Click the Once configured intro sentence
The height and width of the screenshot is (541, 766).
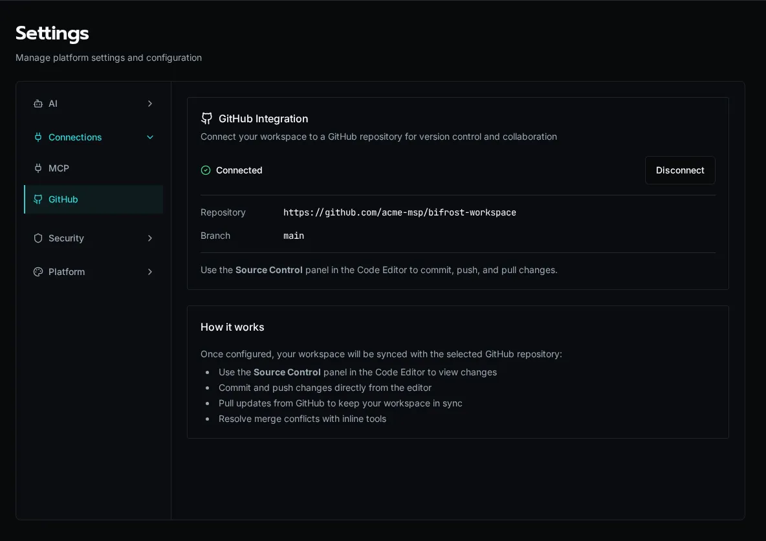[381, 354]
